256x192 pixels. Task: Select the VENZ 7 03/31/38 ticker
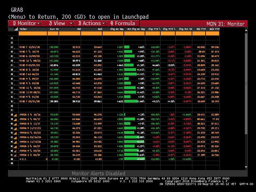click(30, 101)
